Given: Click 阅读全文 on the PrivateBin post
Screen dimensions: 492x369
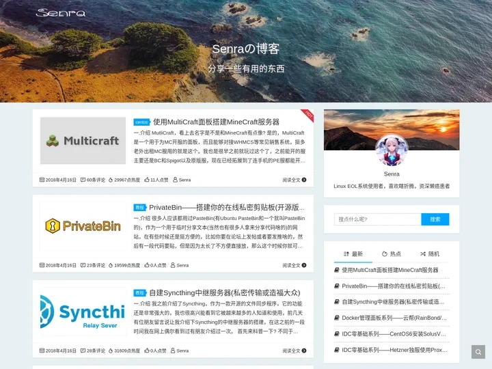Looking at the screenshot, I should 291,265.
